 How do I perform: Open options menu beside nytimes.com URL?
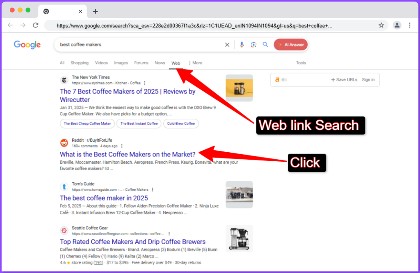pyautogui.click(x=145, y=83)
